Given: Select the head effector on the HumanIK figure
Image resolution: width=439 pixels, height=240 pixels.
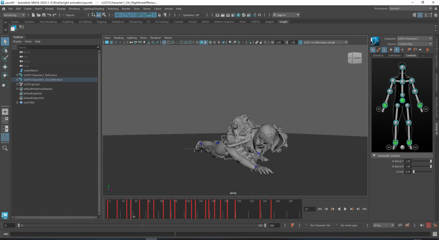Looking at the screenshot, I should (x=402, y=67).
